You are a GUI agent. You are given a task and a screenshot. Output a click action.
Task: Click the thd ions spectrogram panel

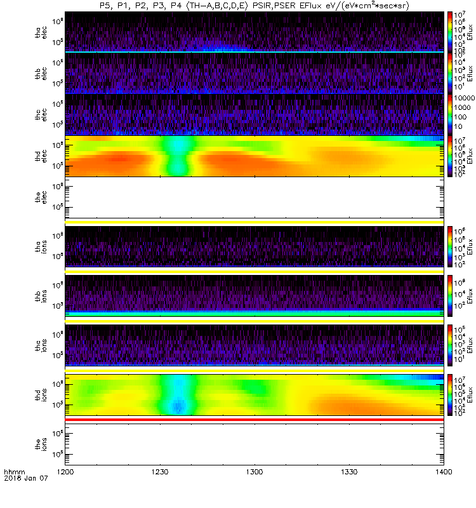255,395
